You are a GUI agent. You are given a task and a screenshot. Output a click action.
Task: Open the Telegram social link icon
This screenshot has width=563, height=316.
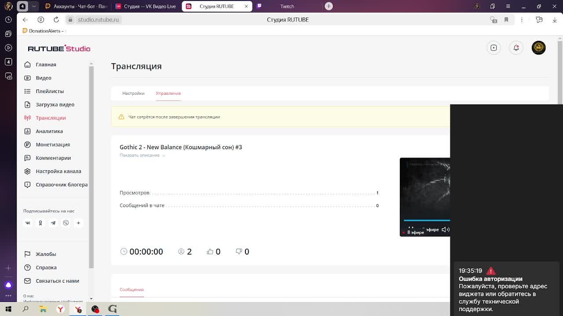tap(53, 223)
